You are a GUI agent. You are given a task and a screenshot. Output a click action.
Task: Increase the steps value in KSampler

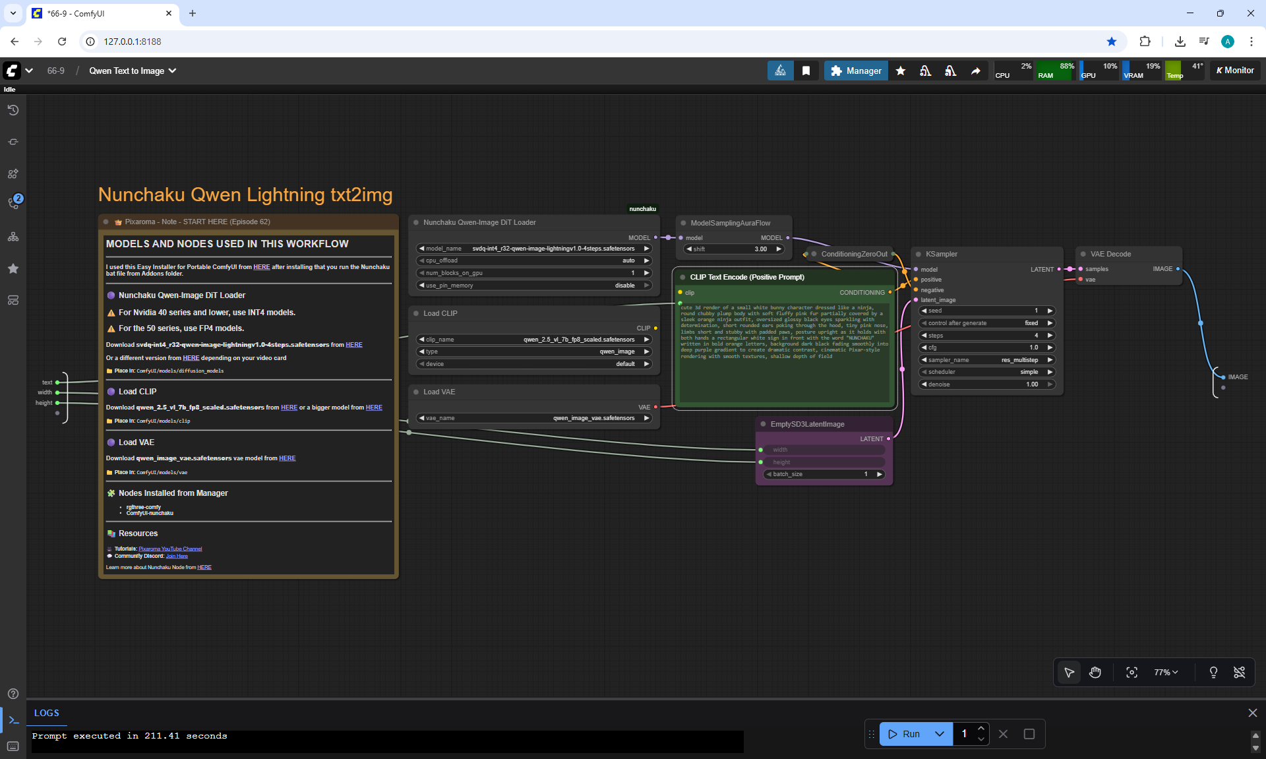(x=1050, y=336)
